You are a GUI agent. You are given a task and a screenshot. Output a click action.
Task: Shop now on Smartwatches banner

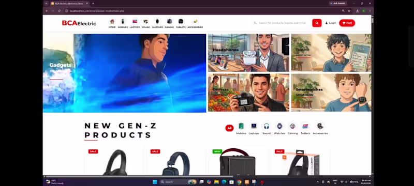coord(304,95)
